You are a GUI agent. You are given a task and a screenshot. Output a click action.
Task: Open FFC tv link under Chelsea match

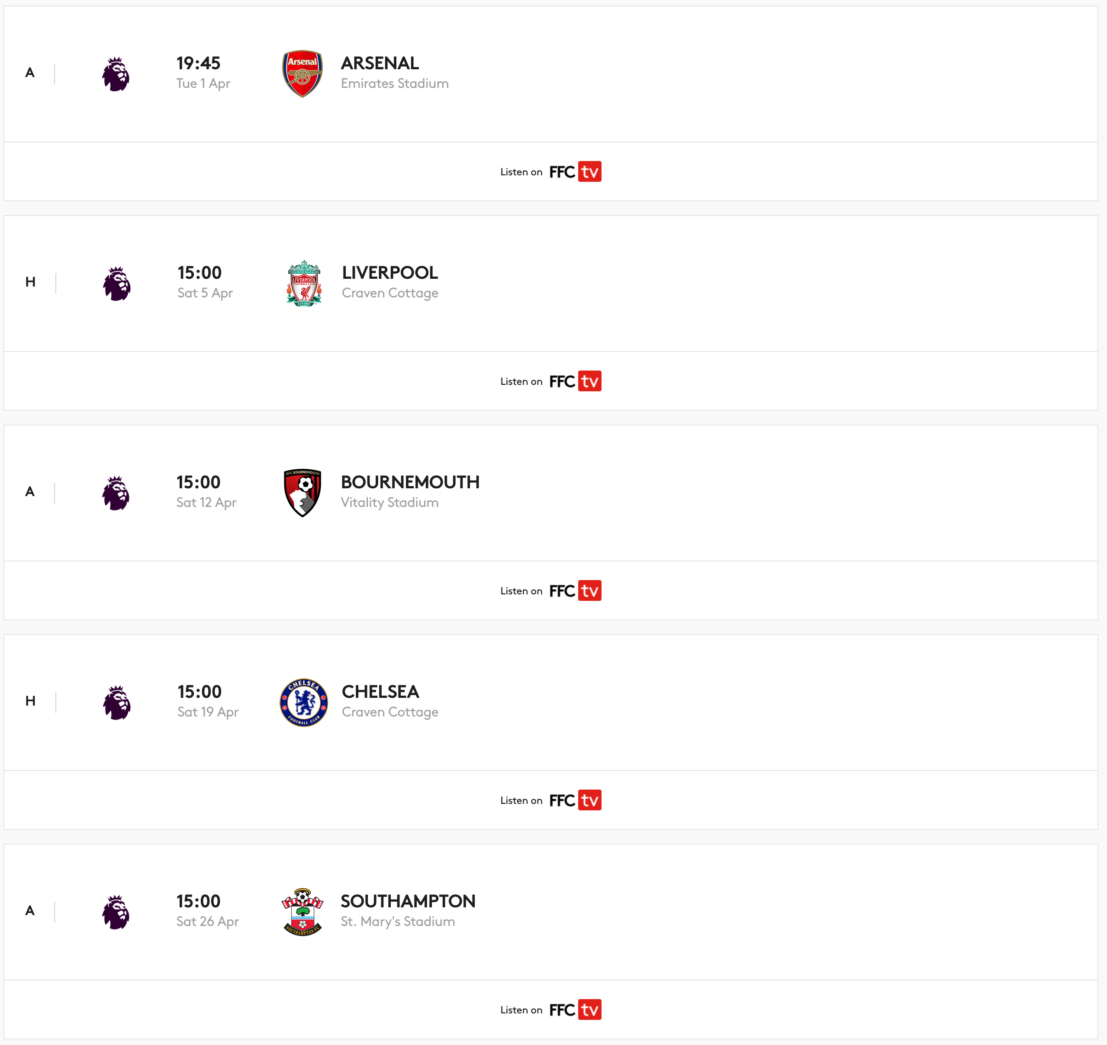(575, 800)
